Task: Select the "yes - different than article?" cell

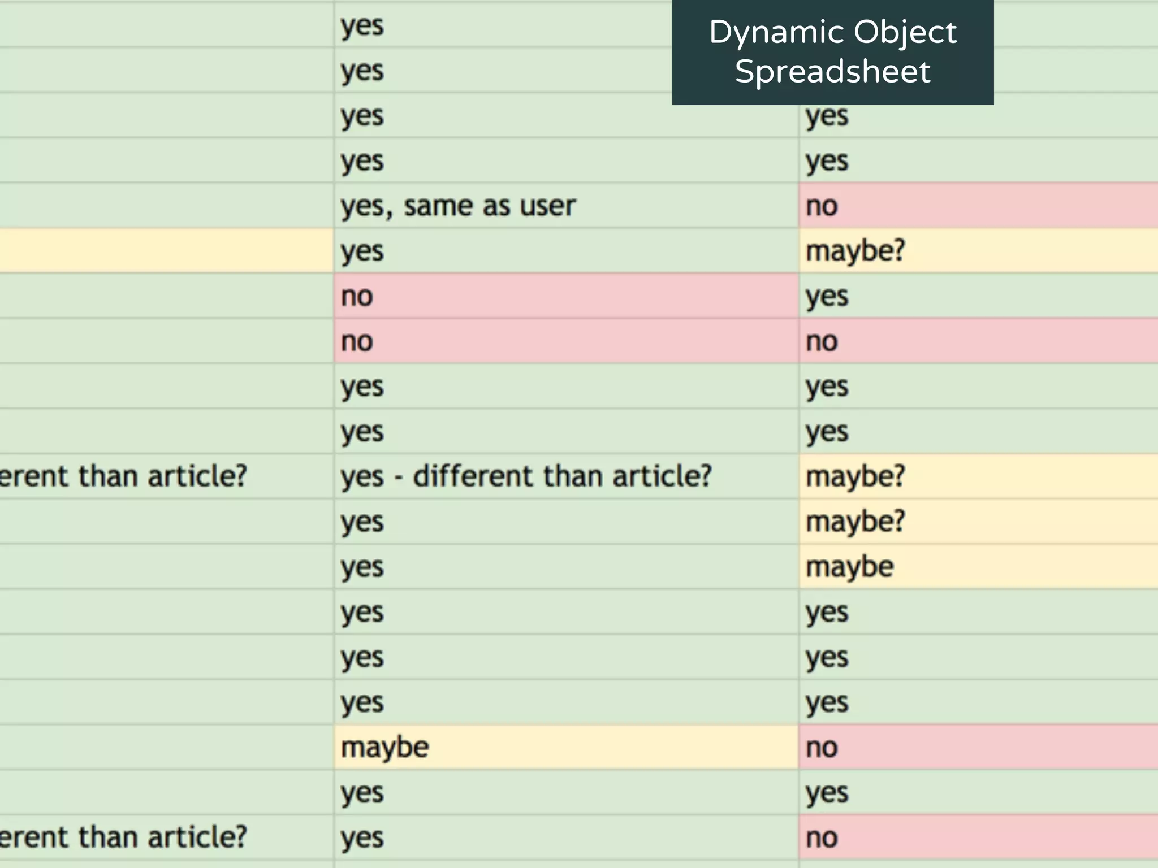Action: coord(566,476)
